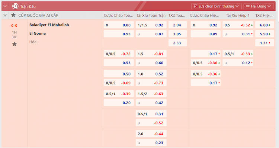Image resolution: width=279 pixels, height=148 pixels.
Task: Pick under odds -0.73
Action: tap(151, 83)
